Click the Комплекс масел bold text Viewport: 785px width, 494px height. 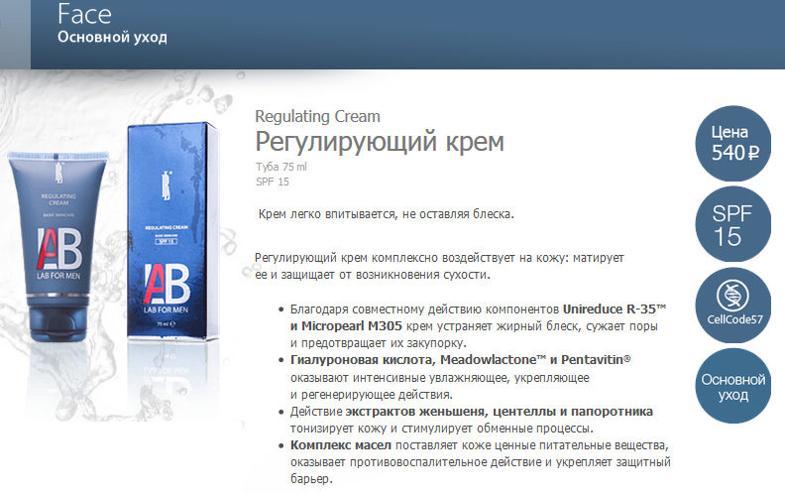pos(341,445)
